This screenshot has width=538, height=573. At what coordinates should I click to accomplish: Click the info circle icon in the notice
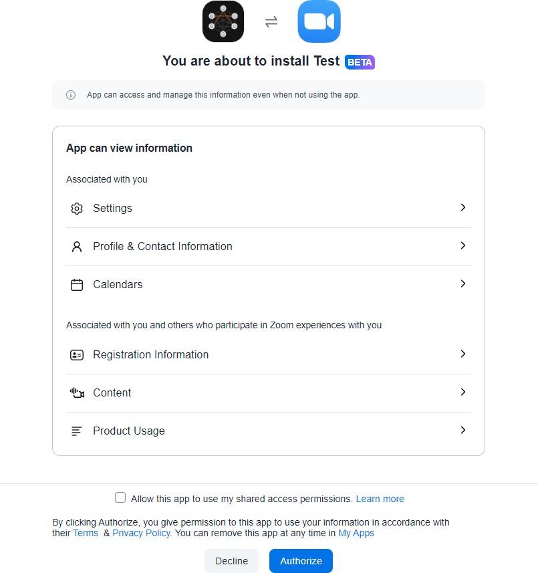click(71, 95)
